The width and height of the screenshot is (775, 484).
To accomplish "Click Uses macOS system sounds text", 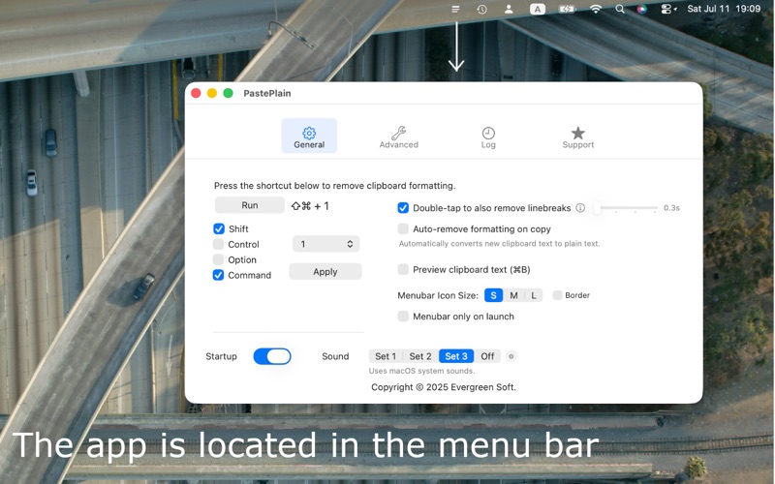I will click(421, 371).
